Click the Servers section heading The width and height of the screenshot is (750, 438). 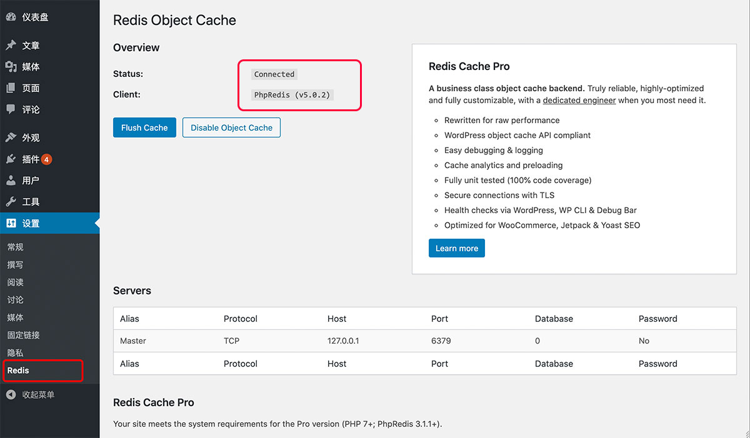tap(132, 291)
